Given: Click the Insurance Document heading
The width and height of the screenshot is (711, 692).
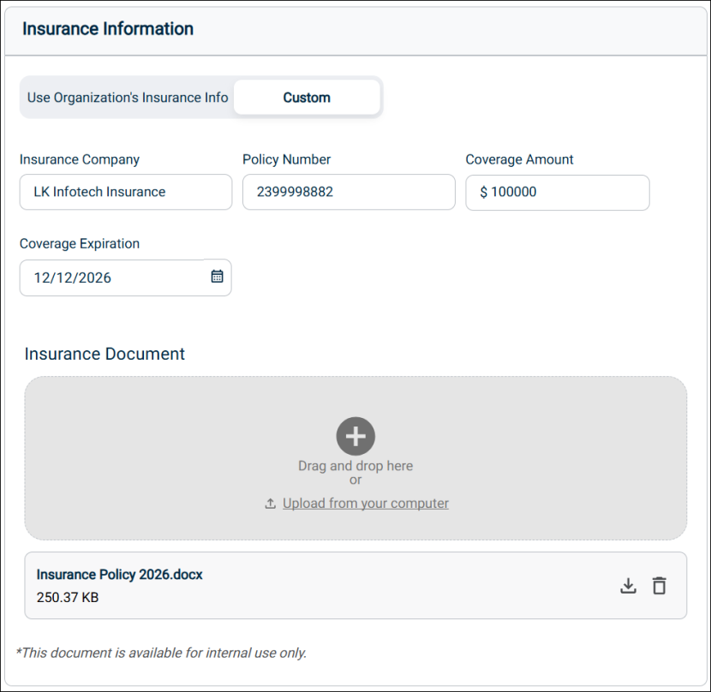Looking at the screenshot, I should [x=105, y=354].
